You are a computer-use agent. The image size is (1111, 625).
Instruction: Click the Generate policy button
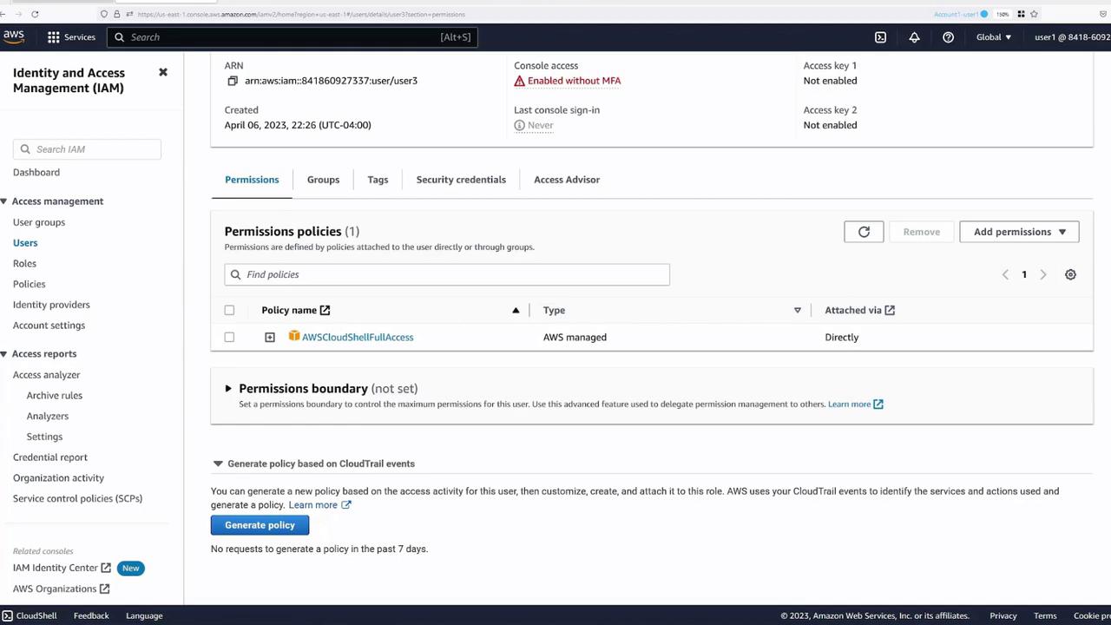[x=260, y=525]
